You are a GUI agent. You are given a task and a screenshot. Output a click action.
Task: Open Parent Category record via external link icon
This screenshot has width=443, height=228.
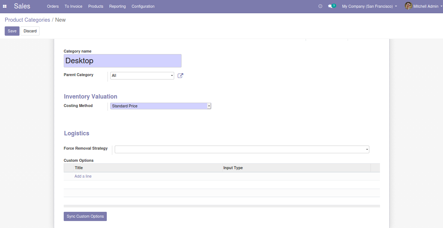coord(180,75)
